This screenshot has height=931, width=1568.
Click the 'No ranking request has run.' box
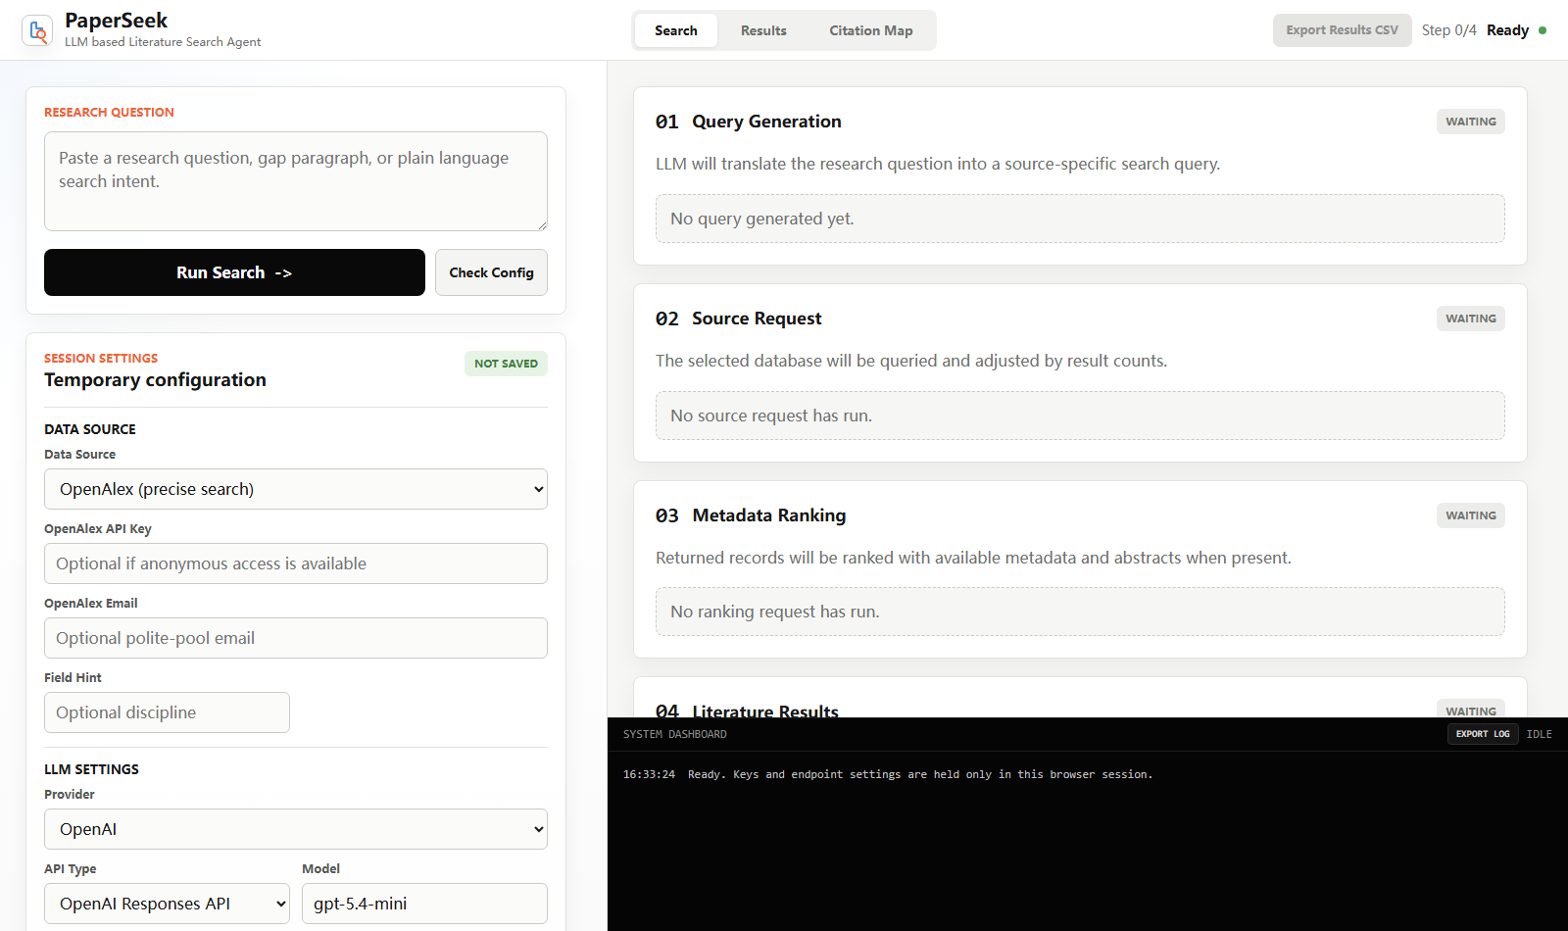1080,612
